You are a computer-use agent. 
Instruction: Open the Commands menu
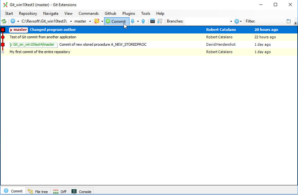[x=89, y=14]
